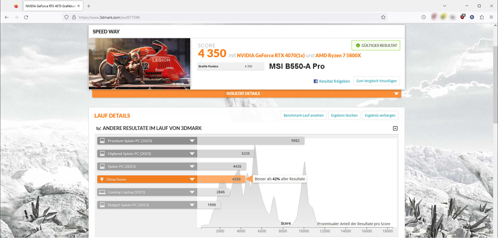Open AMD Ryzen 7 5800X link
The height and width of the screenshot is (238, 498).
[x=338, y=55]
